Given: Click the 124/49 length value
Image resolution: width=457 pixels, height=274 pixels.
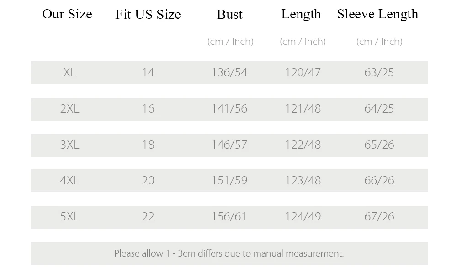Looking at the screenshot, I should coord(303,216).
